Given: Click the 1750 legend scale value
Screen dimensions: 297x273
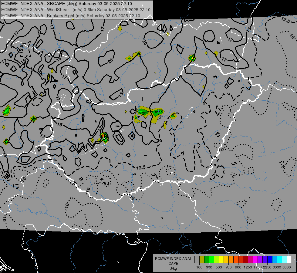Looking at the screenshot, I should tap(258, 267).
